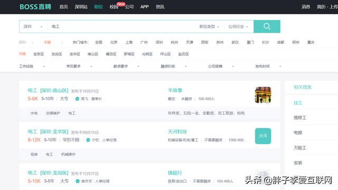Open company 捷超行
The height and width of the screenshot is (190, 338).
coord(175,173)
